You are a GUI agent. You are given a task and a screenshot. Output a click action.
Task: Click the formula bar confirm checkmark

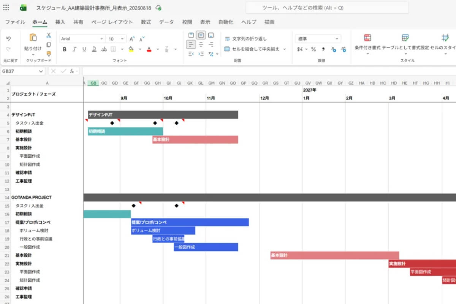click(63, 71)
